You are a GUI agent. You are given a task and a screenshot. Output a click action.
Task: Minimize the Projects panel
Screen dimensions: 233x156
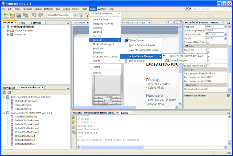[68, 23]
